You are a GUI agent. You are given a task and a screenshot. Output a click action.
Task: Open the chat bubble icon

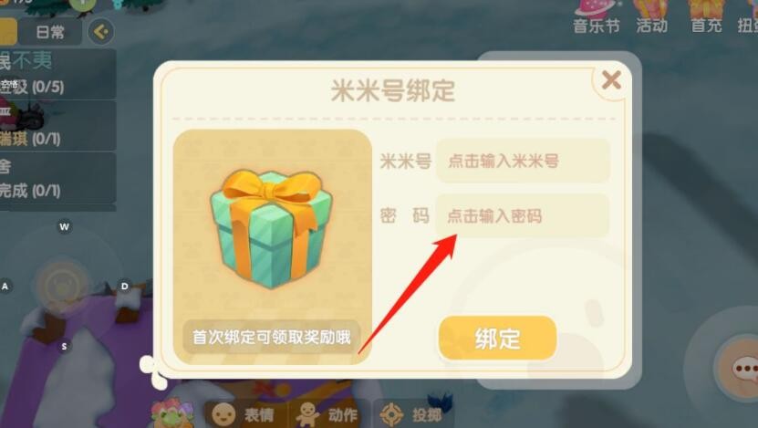pyautogui.click(x=745, y=369)
